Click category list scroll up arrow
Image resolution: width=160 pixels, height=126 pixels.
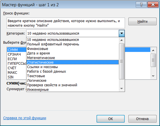[122, 40]
